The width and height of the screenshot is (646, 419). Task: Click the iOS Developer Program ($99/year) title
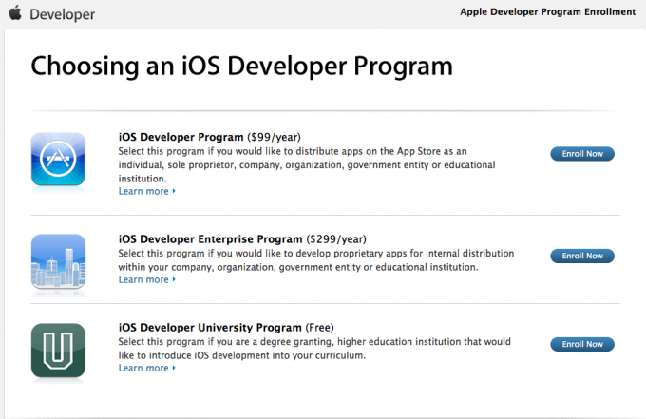pyautogui.click(x=210, y=137)
